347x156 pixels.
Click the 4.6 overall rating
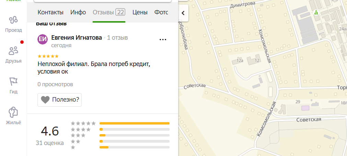50,131
